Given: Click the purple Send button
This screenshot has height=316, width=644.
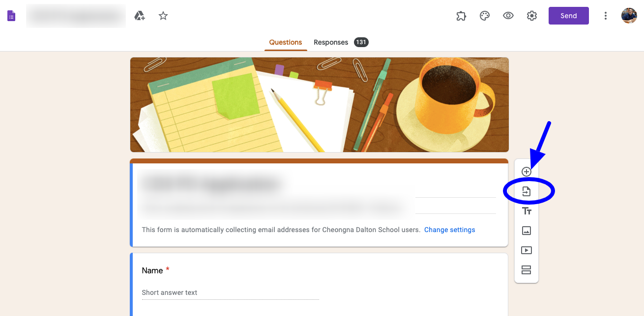Looking at the screenshot, I should [x=569, y=16].
